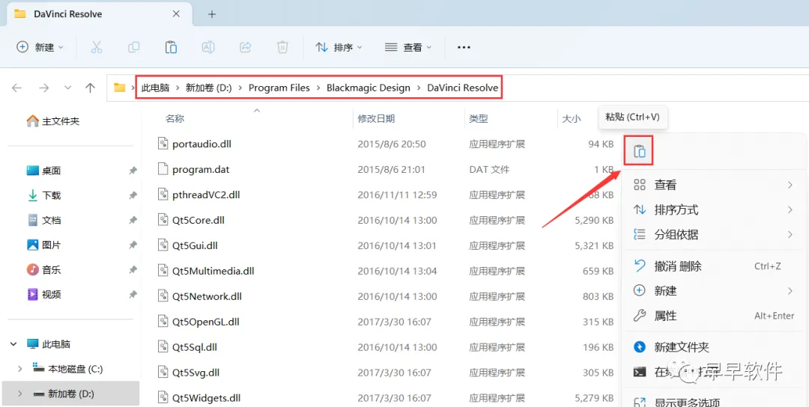Image resolution: width=809 pixels, height=407 pixels.
Task: Select 新加卷 (D:) in navigation pane
Action: click(70, 394)
